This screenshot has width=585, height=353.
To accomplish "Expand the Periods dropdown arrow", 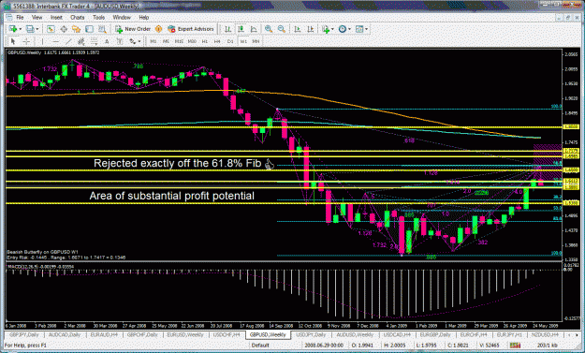I will pyautogui.click(x=349, y=29).
